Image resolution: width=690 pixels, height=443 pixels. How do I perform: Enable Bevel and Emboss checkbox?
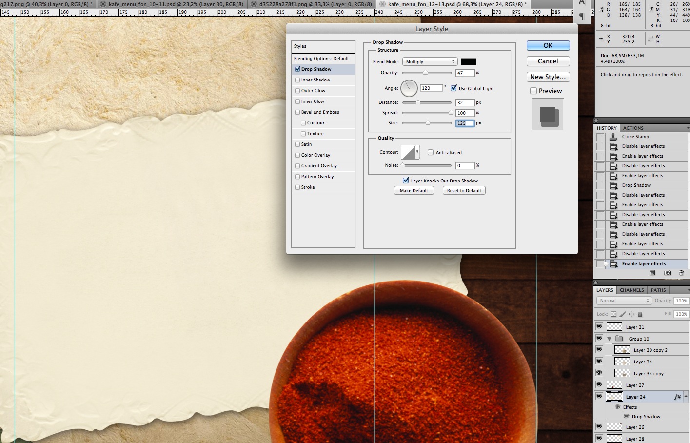pos(297,112)
